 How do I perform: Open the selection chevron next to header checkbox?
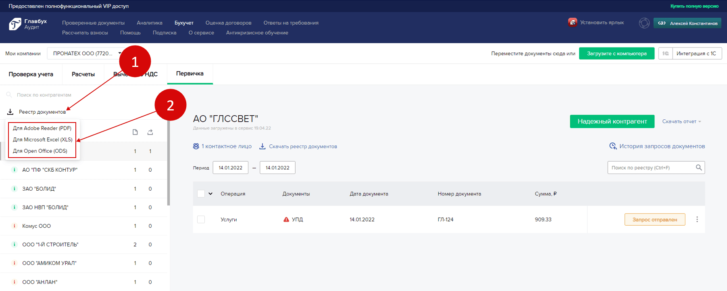(210, 193)
